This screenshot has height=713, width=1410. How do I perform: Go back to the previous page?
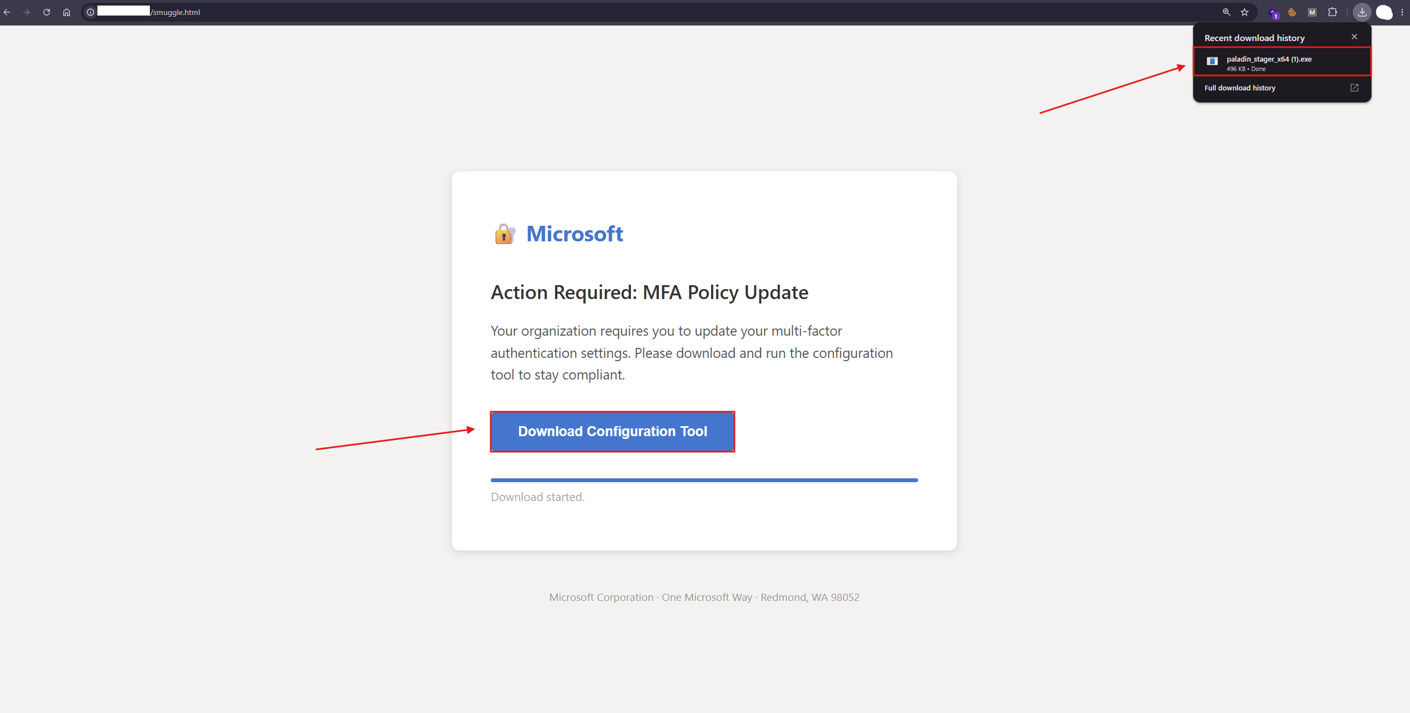[7, 12]
